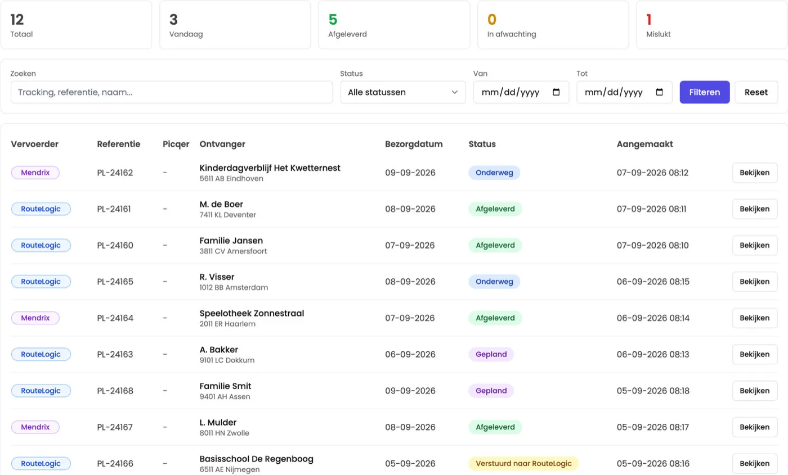The height and width of the screenshot is (475, 788).
Task: Click the RouteLogic badge for PL-24161
Action: pyautogui.click(x=41, y=209)
